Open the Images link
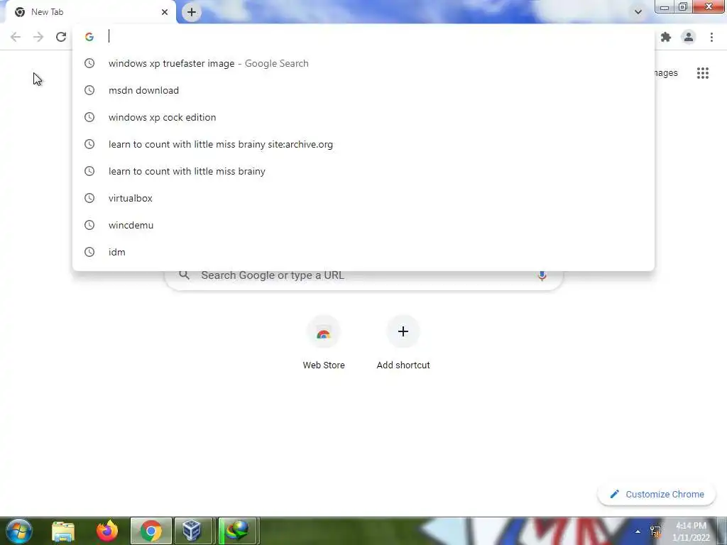This screenshot has height=545, width=727. point(666,73)
